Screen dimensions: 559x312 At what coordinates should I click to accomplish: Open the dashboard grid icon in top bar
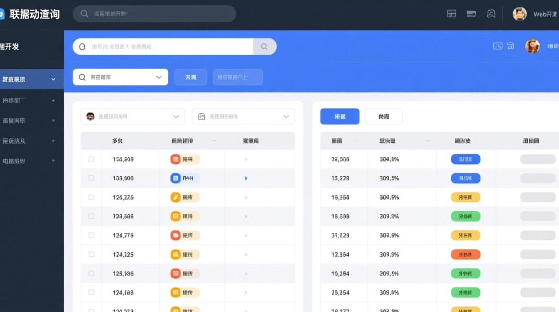(x=451, y=14)
